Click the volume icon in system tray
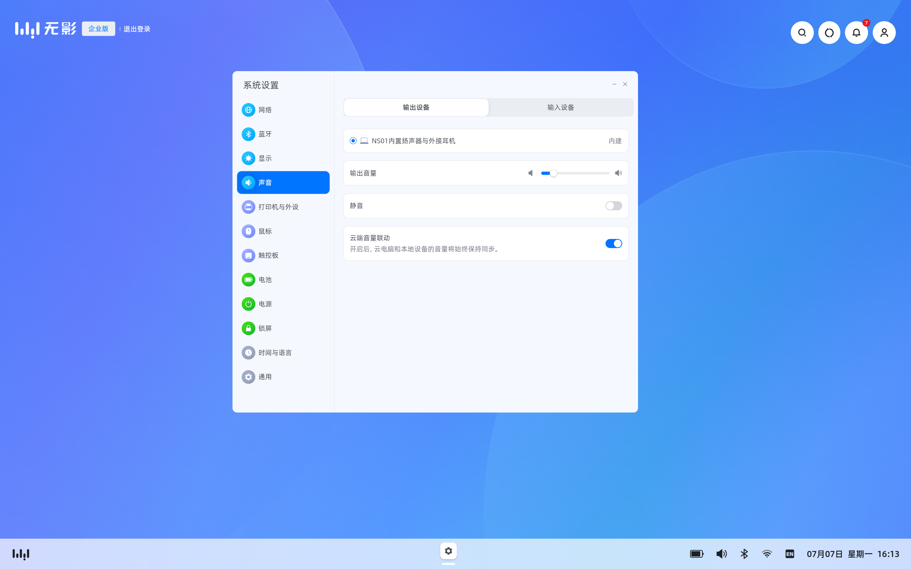 (721, 554)
